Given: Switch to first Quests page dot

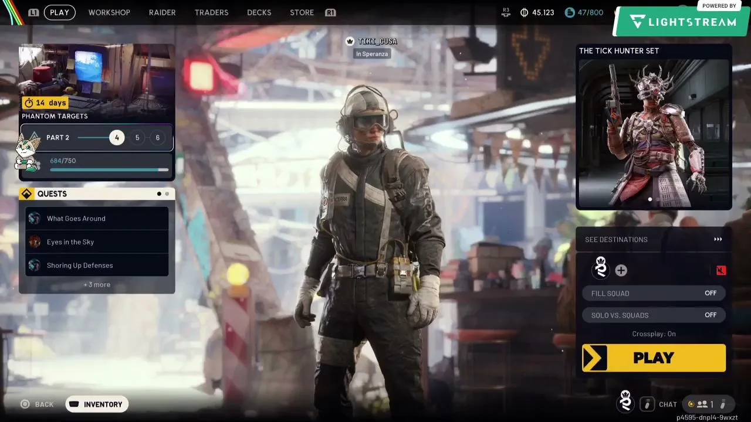Looking at the screenshot, I should (x=159, y=194).
